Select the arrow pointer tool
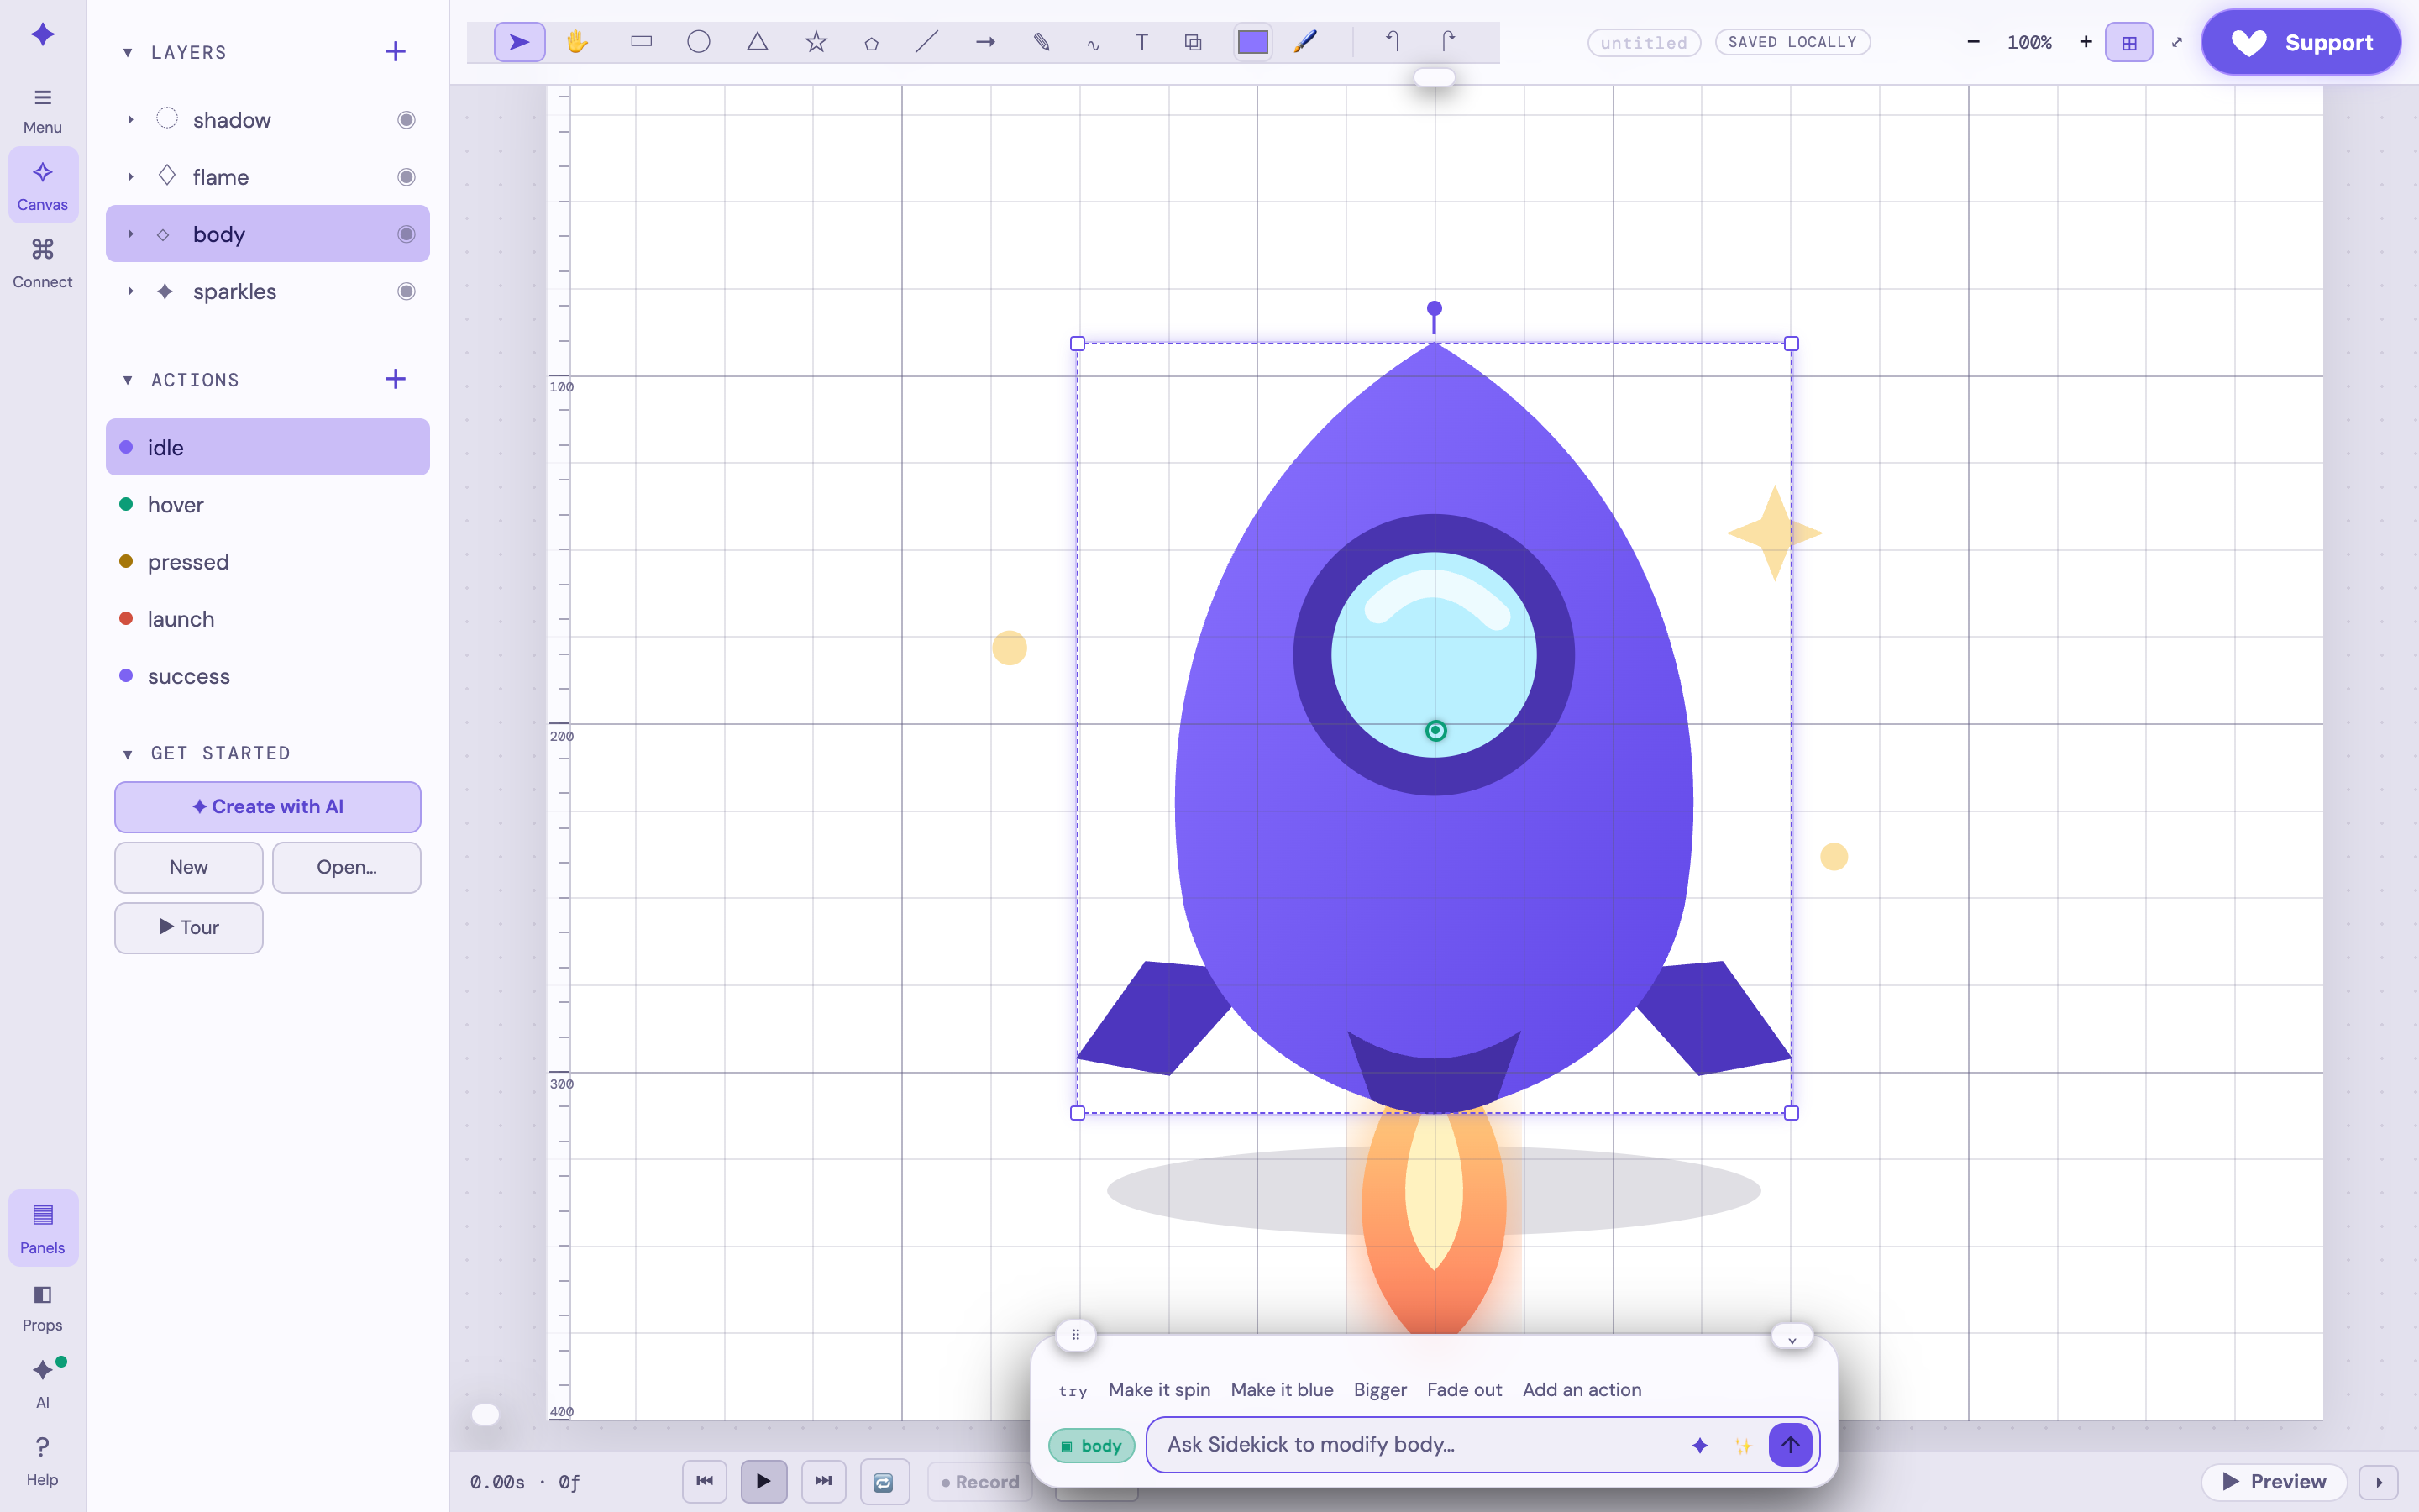This screenshot has height=1512, width=2419. [519, 42]
